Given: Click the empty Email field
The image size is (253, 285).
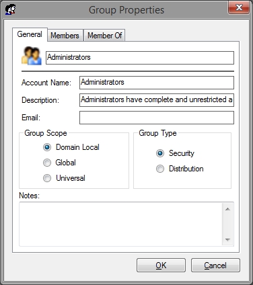Looking at the screenshot, I should [157, 118].
